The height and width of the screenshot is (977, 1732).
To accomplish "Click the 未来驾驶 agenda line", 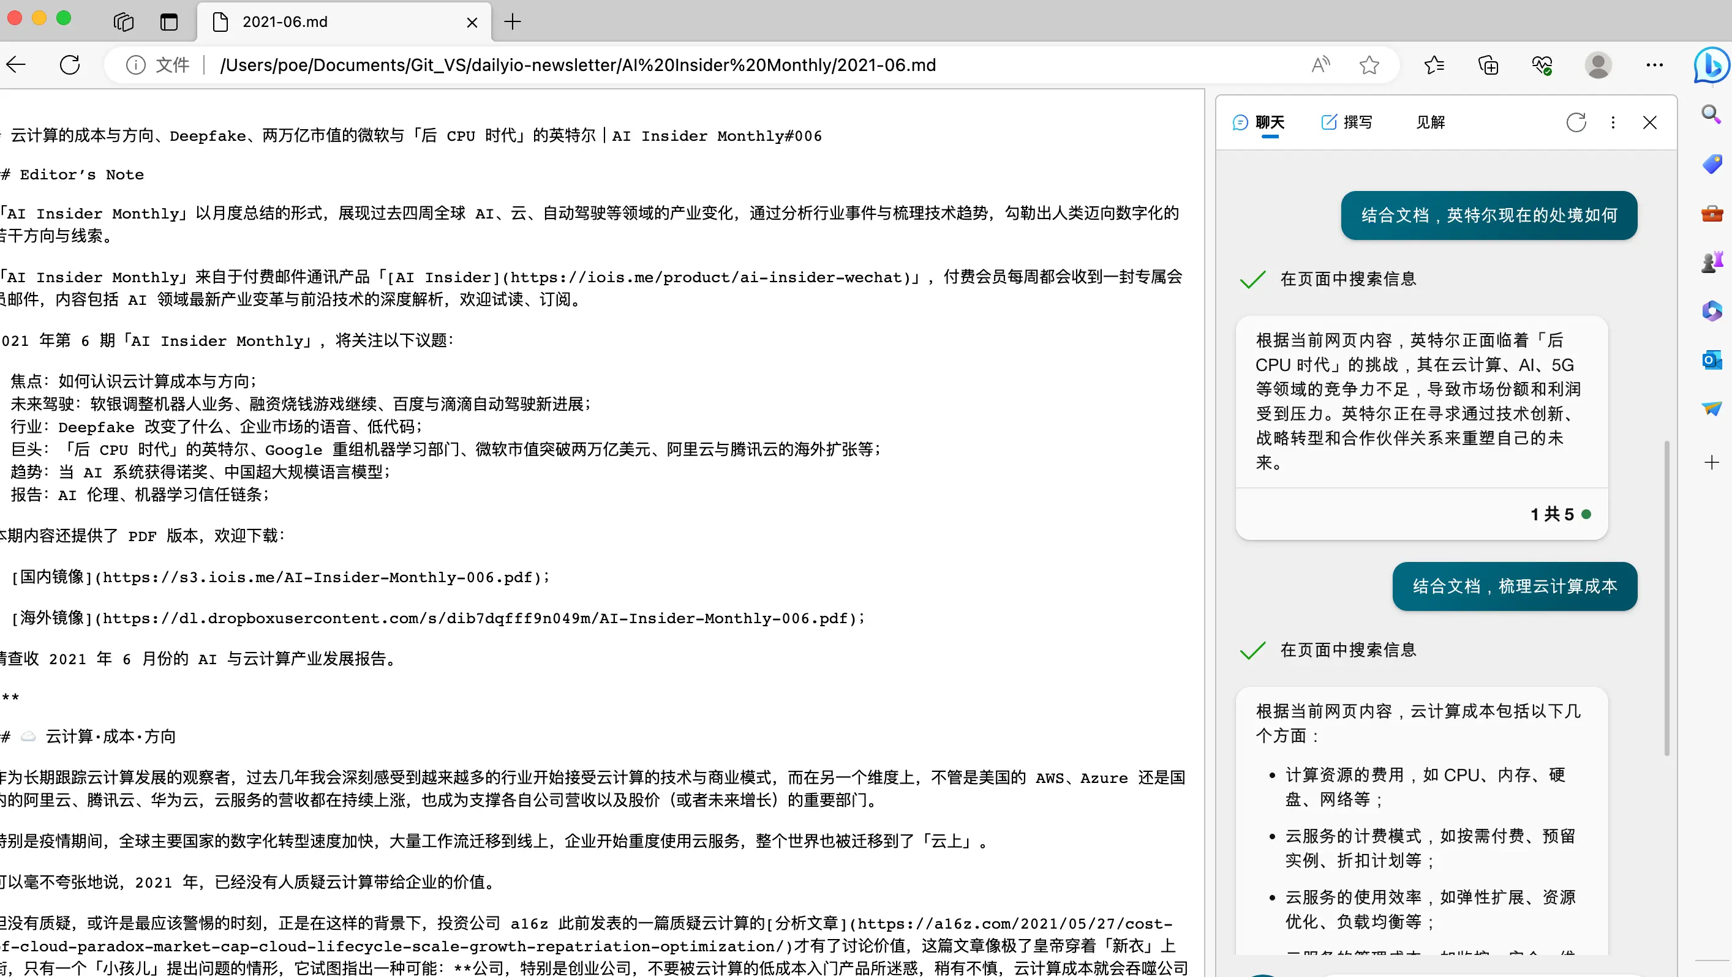I will pos(301,404).
